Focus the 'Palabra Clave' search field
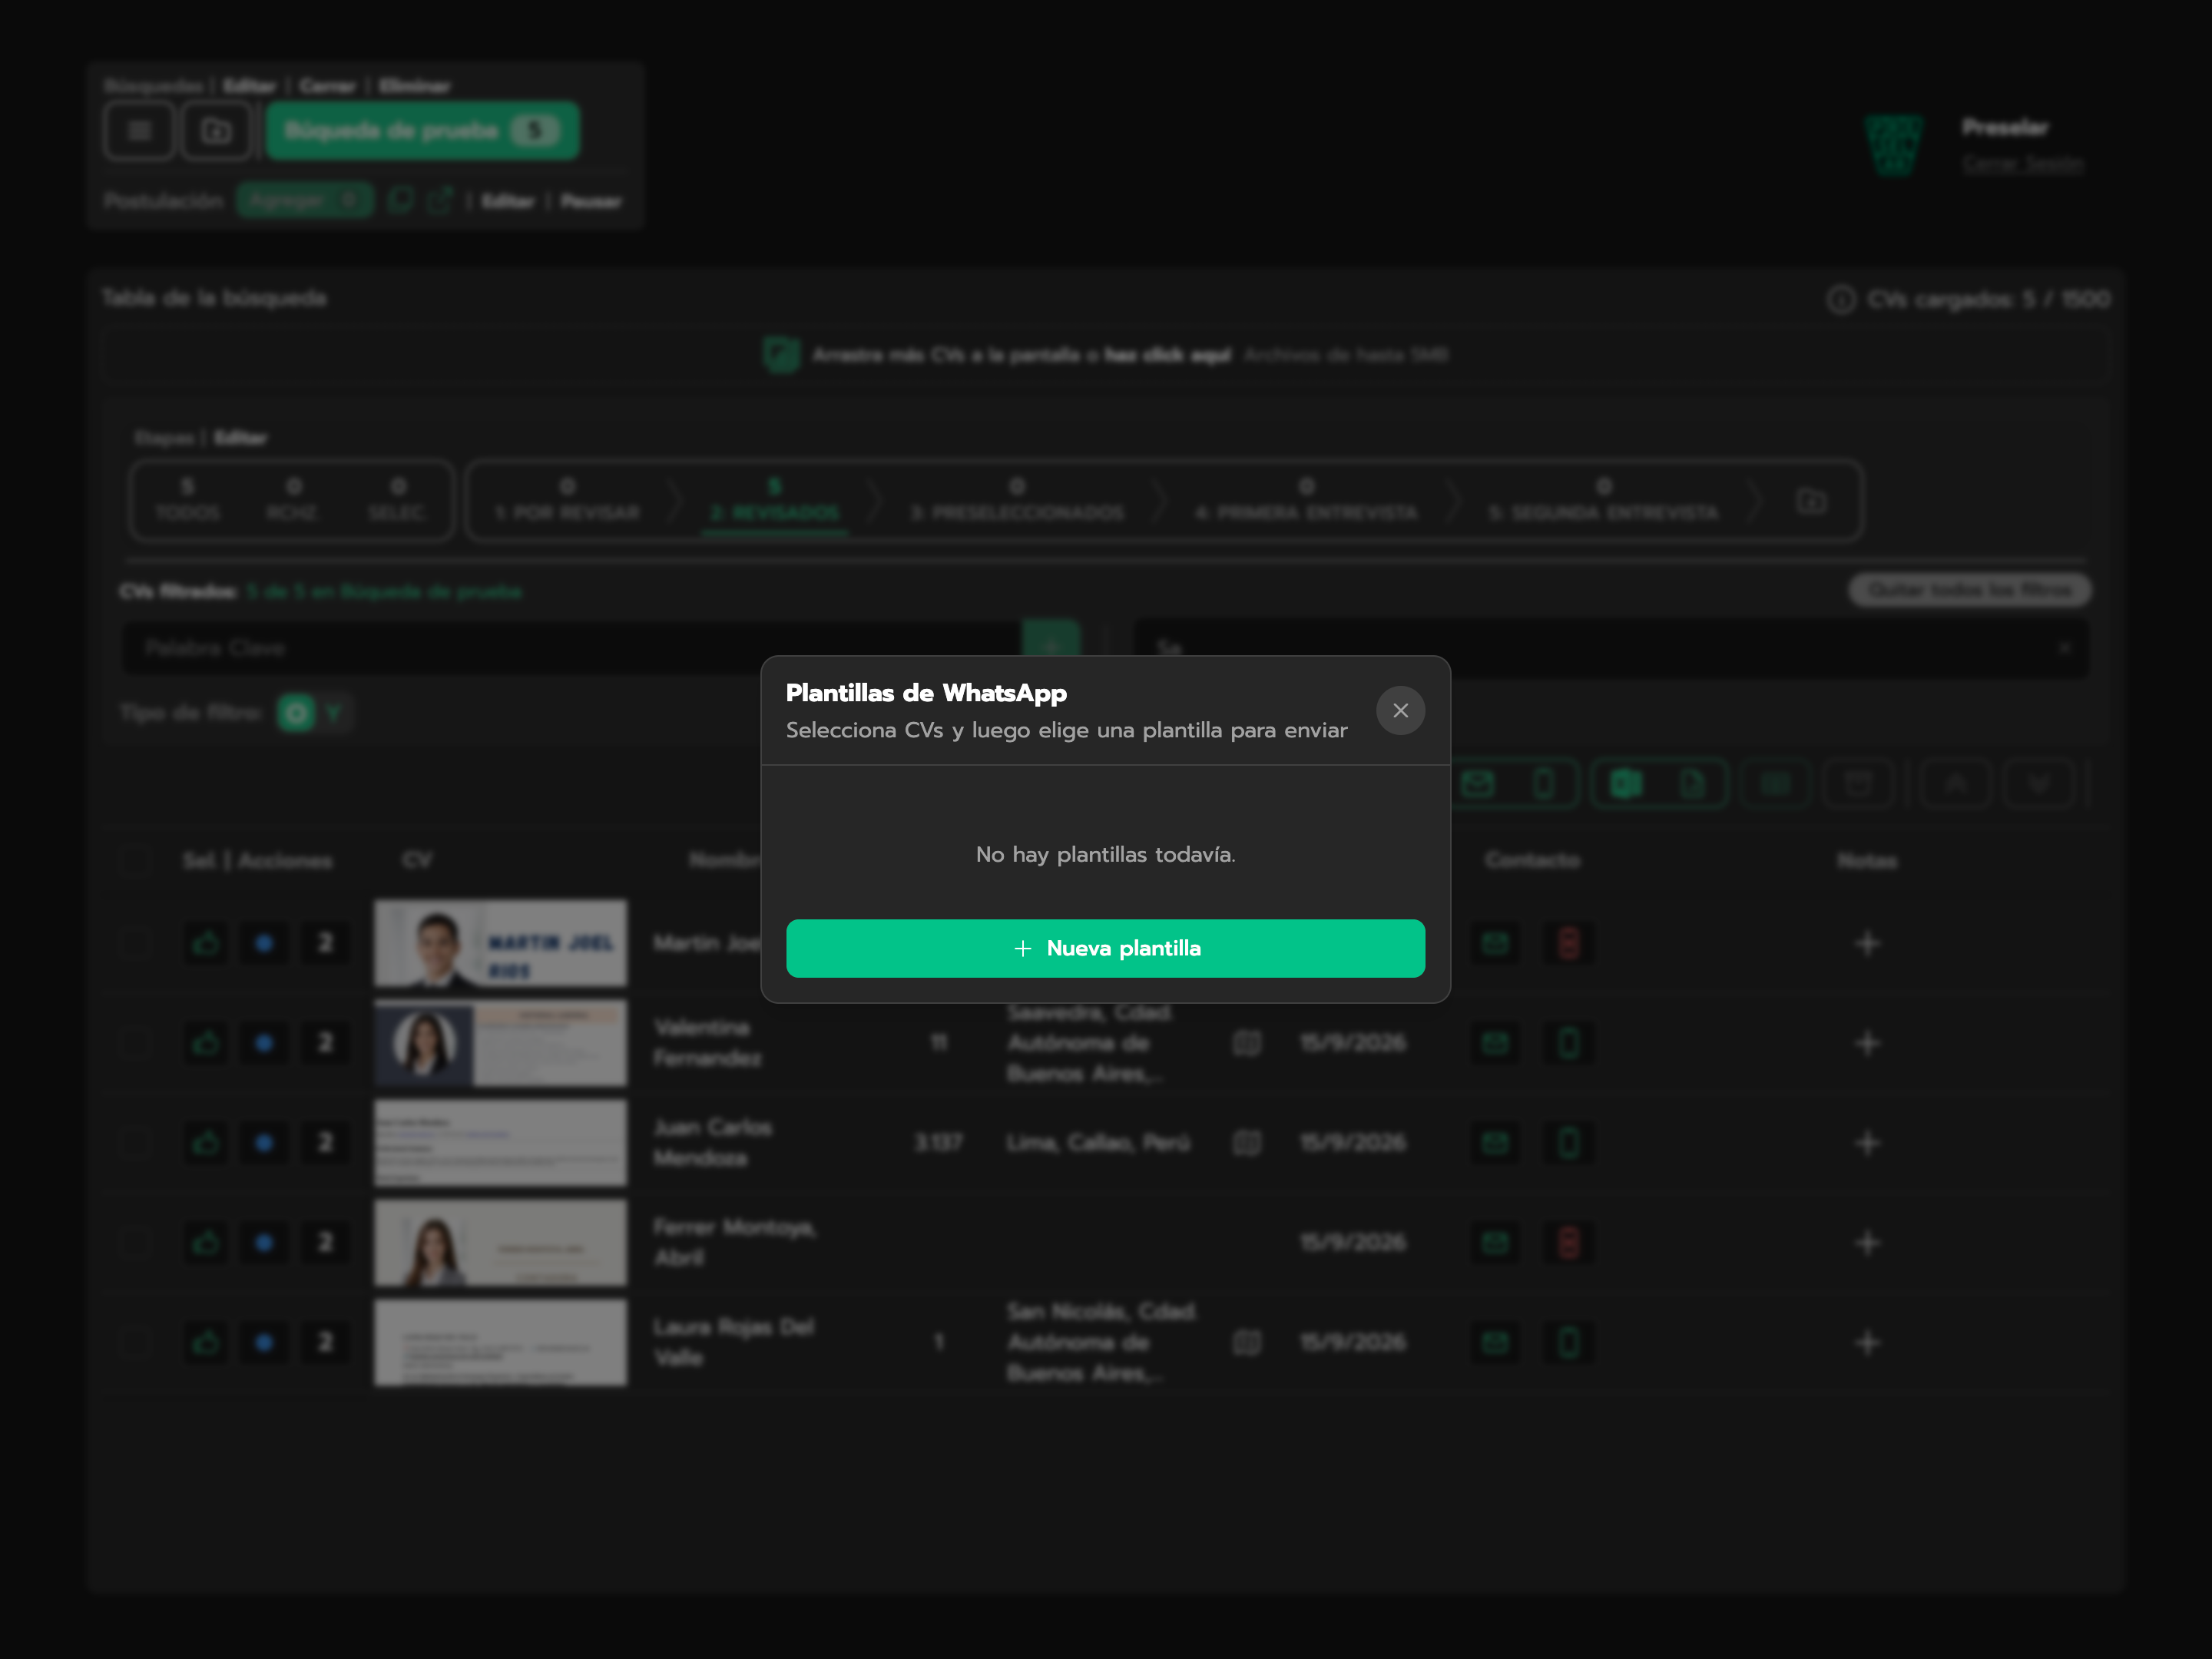Viewport: 2212px width, 1659px height. tap(572, 648)
